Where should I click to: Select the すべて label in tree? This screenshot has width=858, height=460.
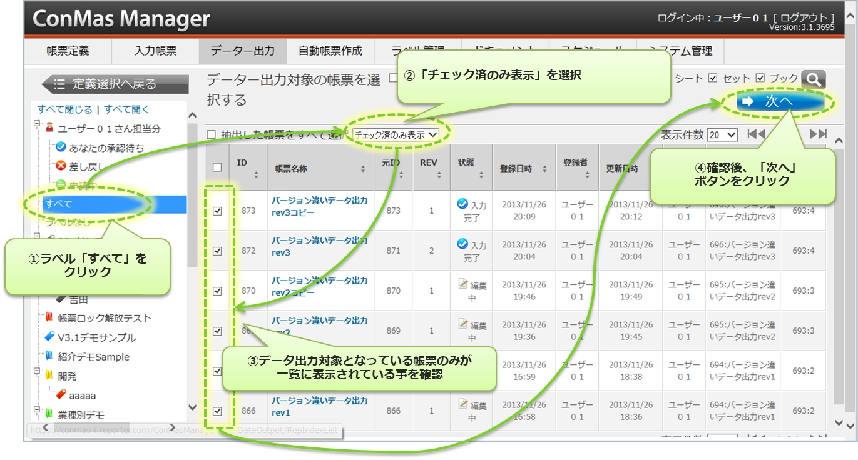58,204
